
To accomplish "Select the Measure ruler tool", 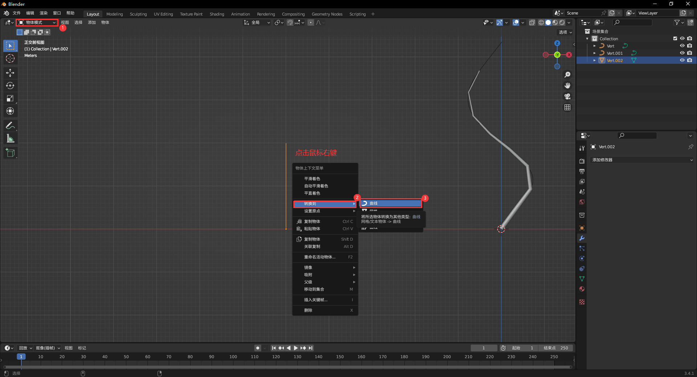I will [10, 138].
